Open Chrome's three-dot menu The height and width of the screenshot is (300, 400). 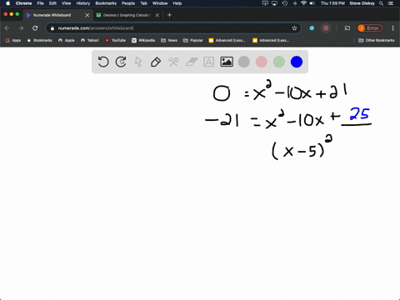click(392, 28)
